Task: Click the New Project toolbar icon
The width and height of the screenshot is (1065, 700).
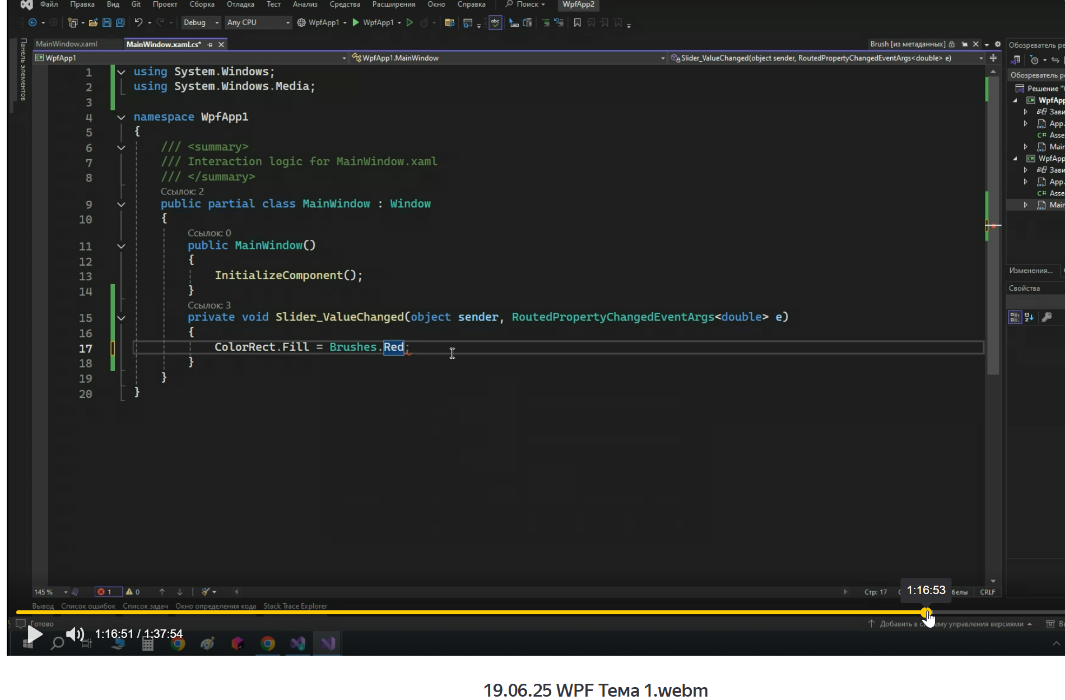Action: click(x=72, y=22)
